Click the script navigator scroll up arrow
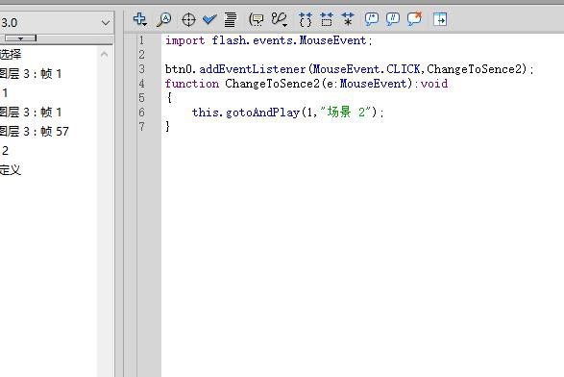 (x=105, y=55)
